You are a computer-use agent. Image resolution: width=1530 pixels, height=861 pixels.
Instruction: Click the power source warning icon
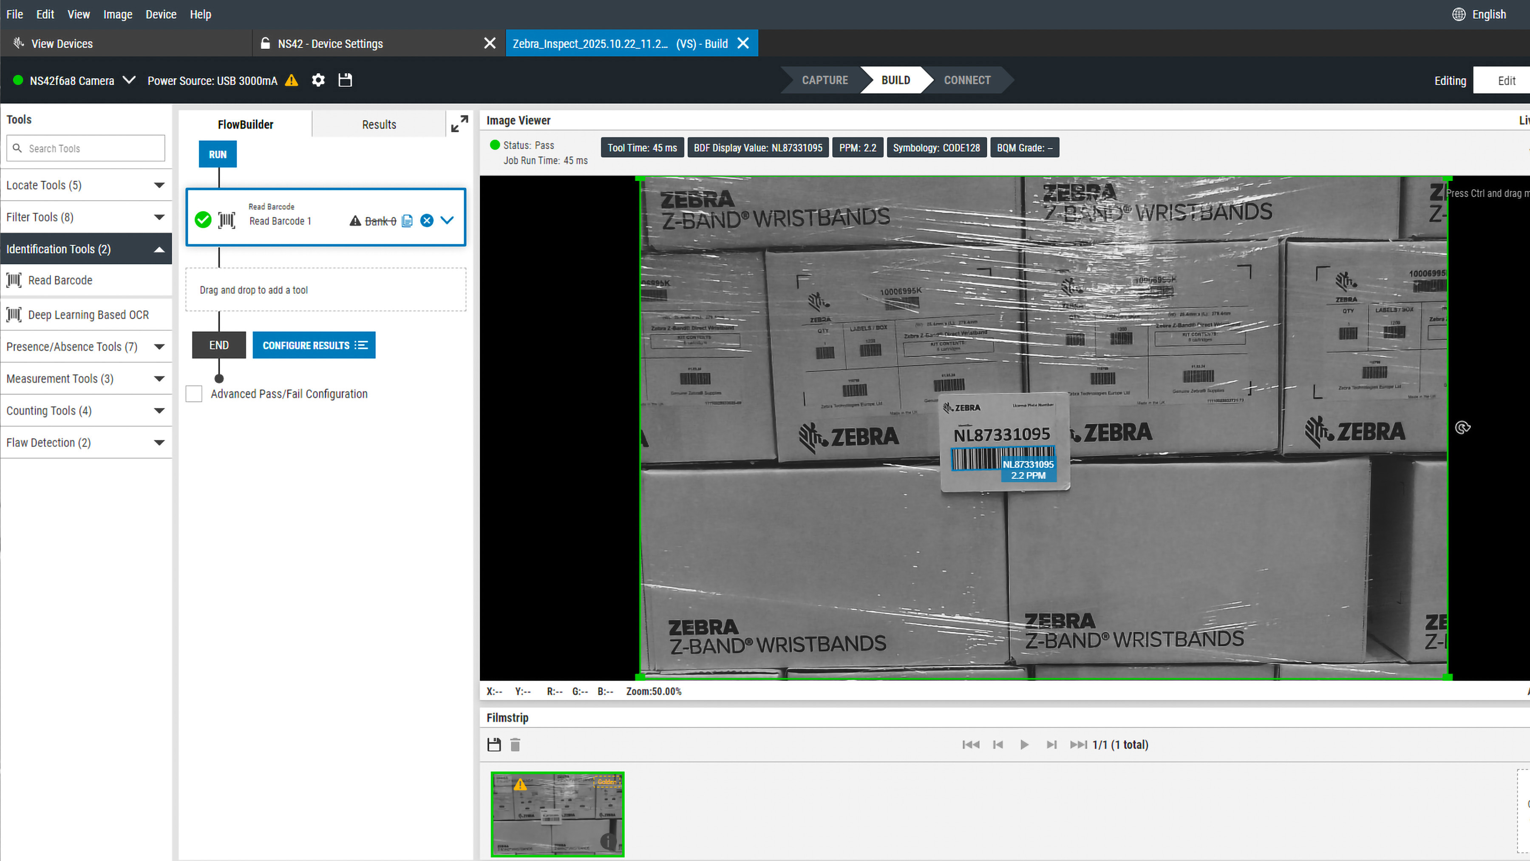291,80
